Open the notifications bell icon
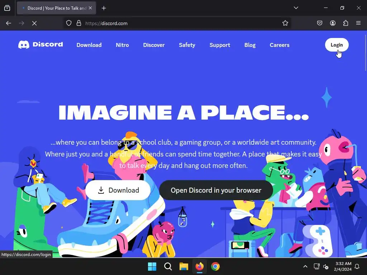 click(357, 266)
